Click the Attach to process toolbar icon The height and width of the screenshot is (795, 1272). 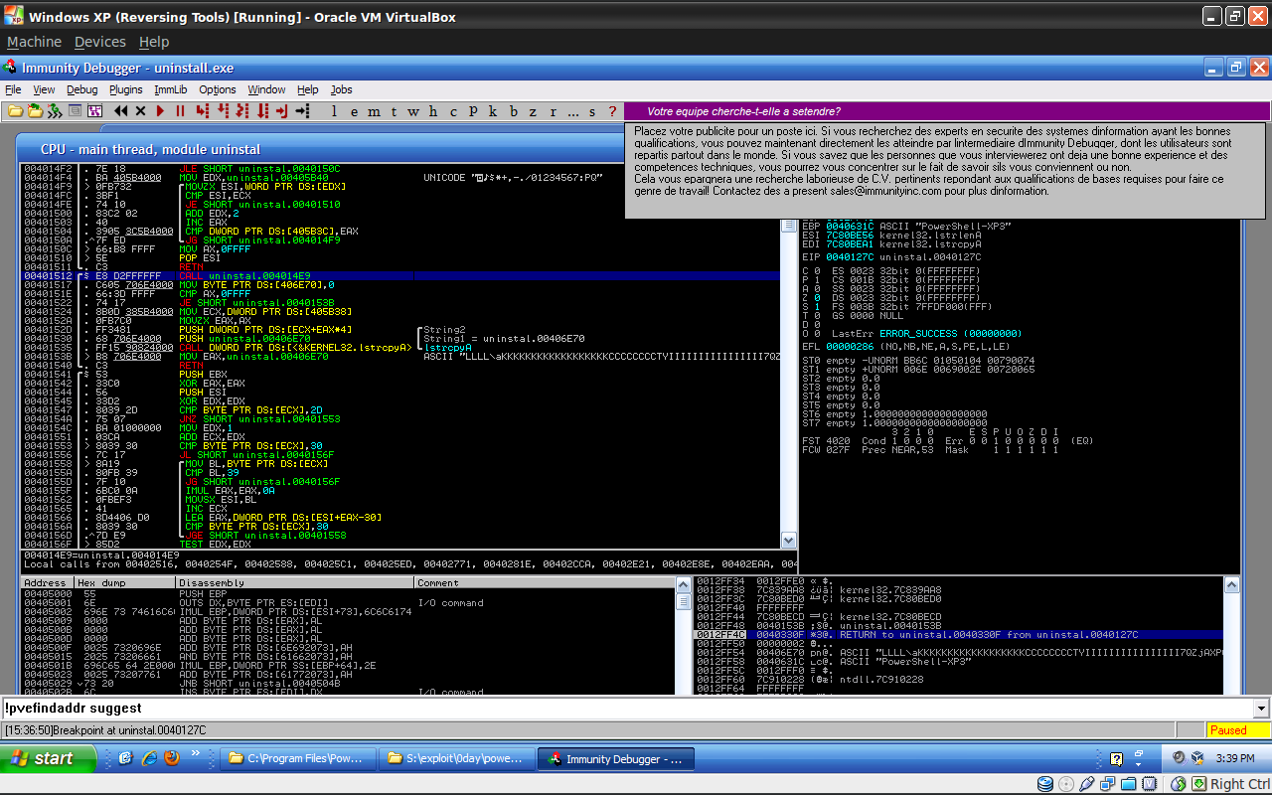coord(35,110)
